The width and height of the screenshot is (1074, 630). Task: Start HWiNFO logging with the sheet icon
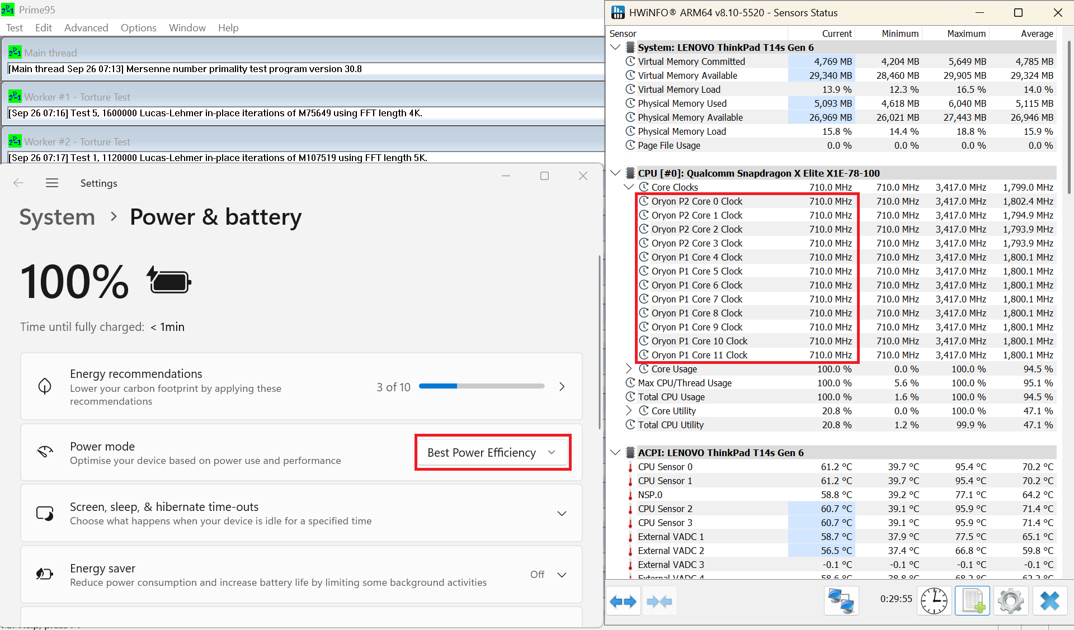click(972, 601)
